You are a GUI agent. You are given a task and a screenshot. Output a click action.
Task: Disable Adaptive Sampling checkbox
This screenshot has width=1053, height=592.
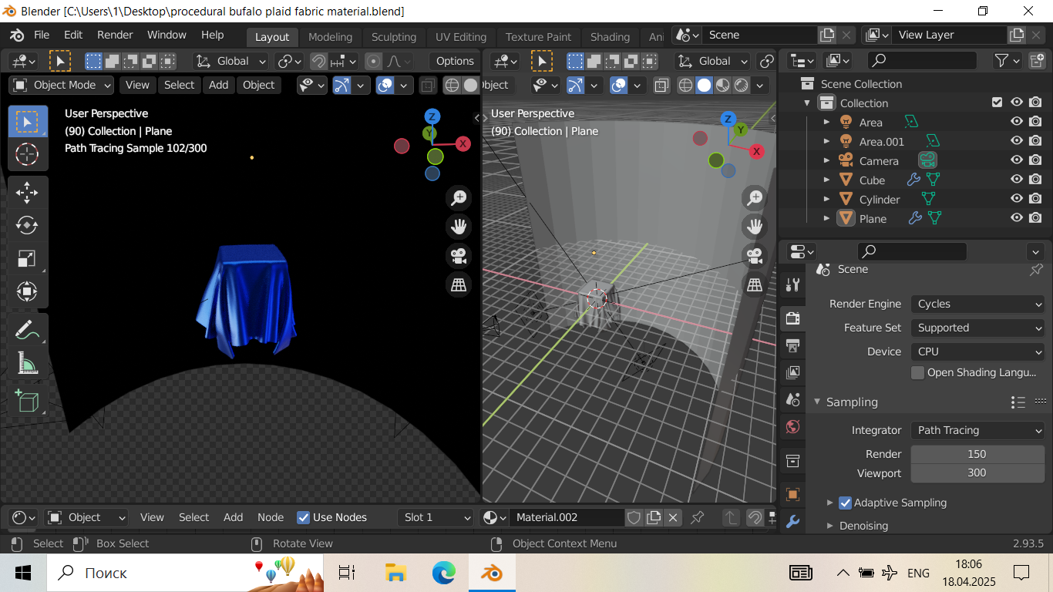[x=845, y=503]
